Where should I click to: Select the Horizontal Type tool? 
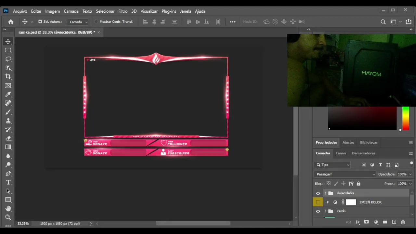8,182
